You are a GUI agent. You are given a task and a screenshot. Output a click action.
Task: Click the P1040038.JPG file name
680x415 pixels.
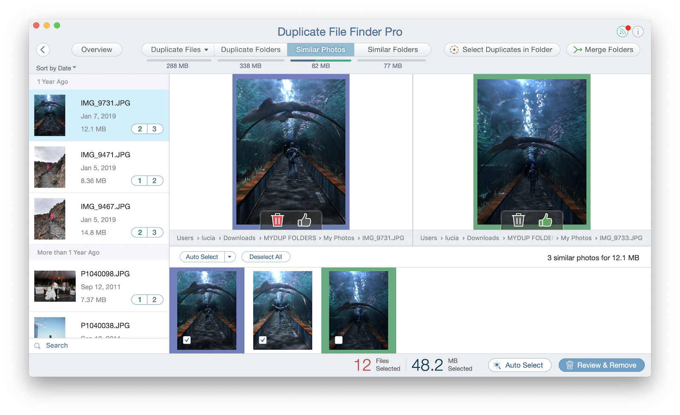(105, 325)
